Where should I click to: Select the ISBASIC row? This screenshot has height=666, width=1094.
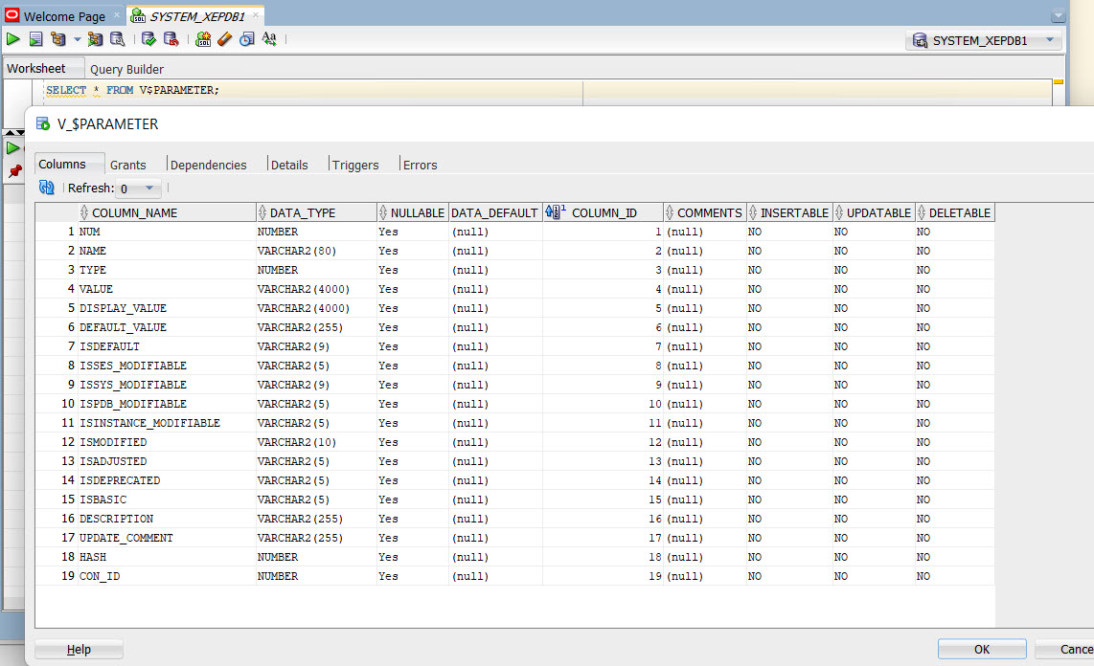point(514,499)
